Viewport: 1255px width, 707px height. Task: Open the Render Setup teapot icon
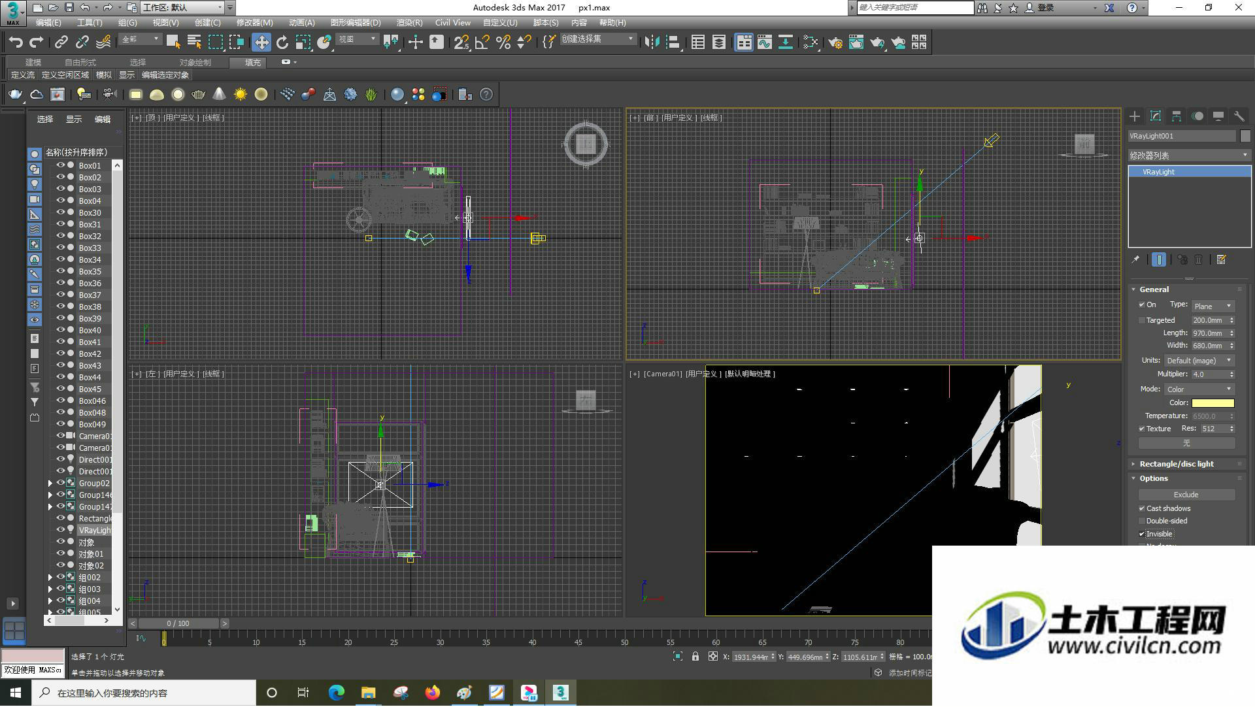[835, 42]
